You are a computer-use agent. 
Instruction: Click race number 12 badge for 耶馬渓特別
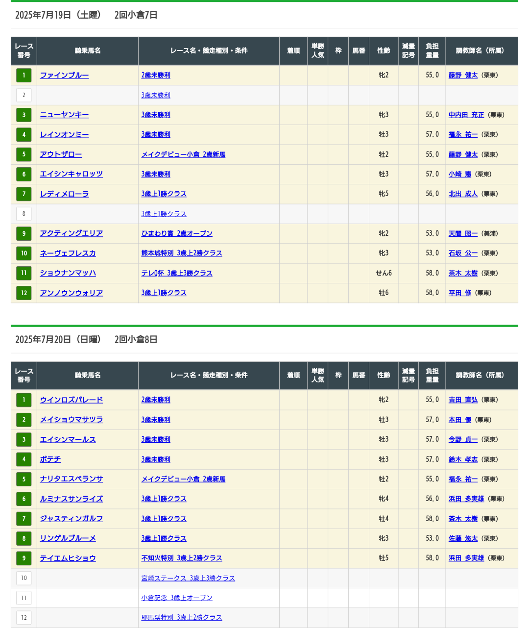coord(24,618)
